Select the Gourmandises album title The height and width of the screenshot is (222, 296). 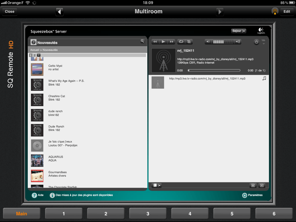click(58, 172)
